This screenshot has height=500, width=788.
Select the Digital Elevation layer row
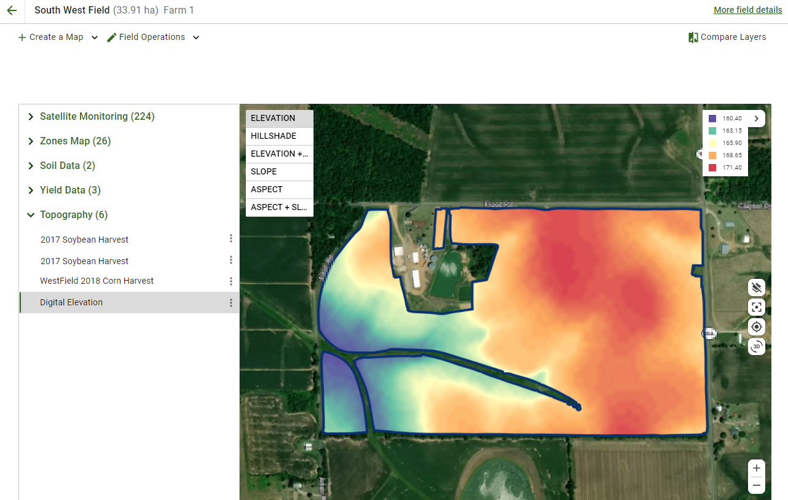click(x=129, y=303)
